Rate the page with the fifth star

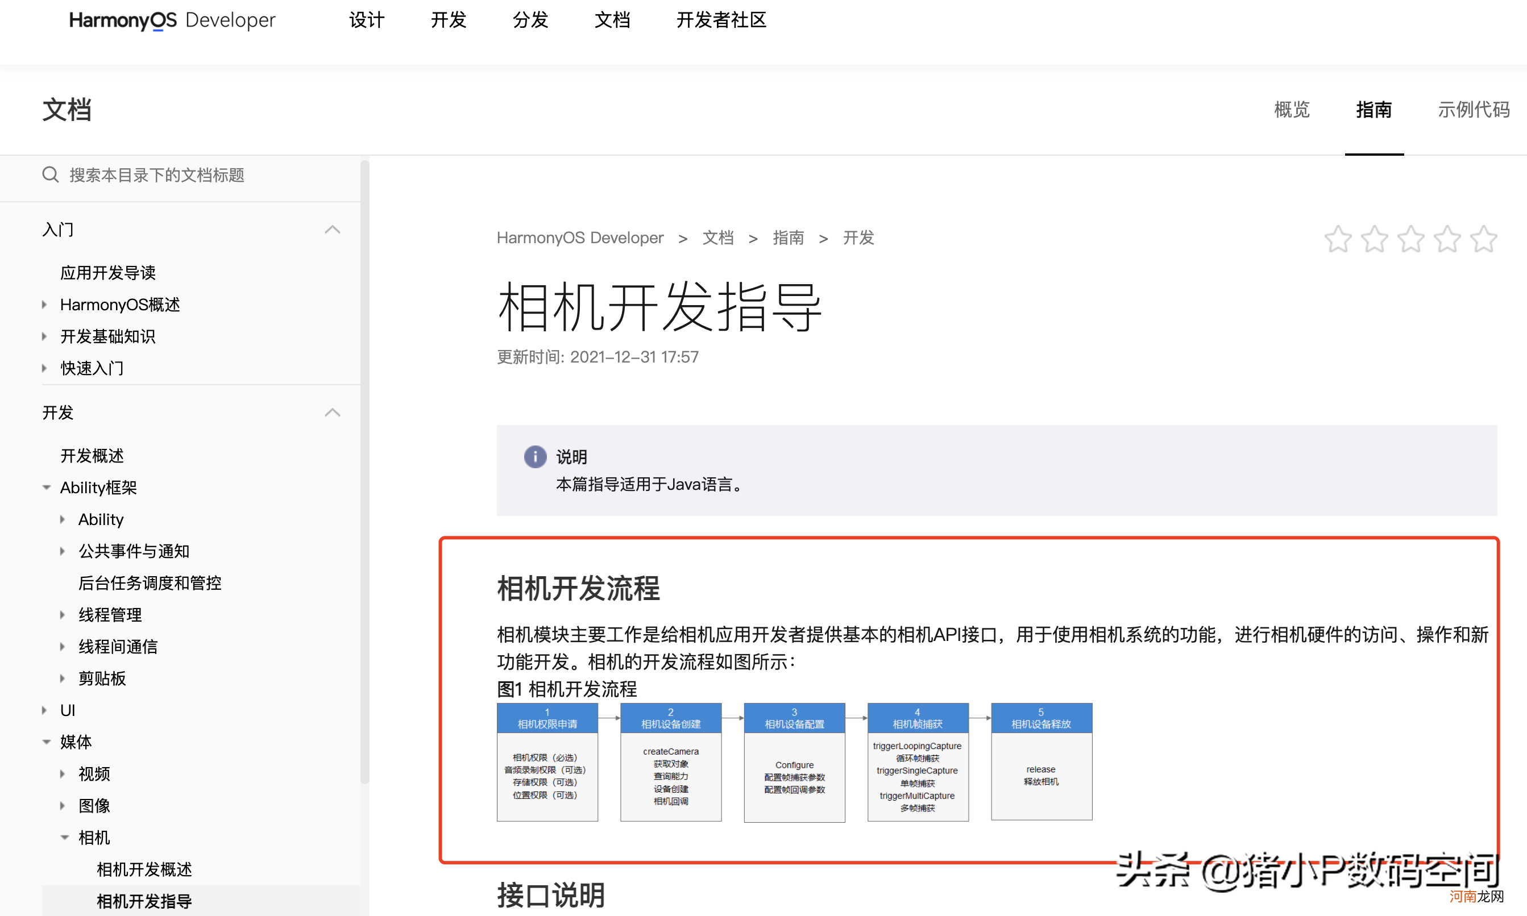point(1484,239)
